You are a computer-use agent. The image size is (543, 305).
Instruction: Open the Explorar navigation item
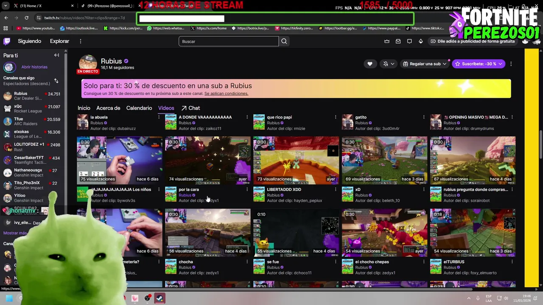(x=59, y=41)
